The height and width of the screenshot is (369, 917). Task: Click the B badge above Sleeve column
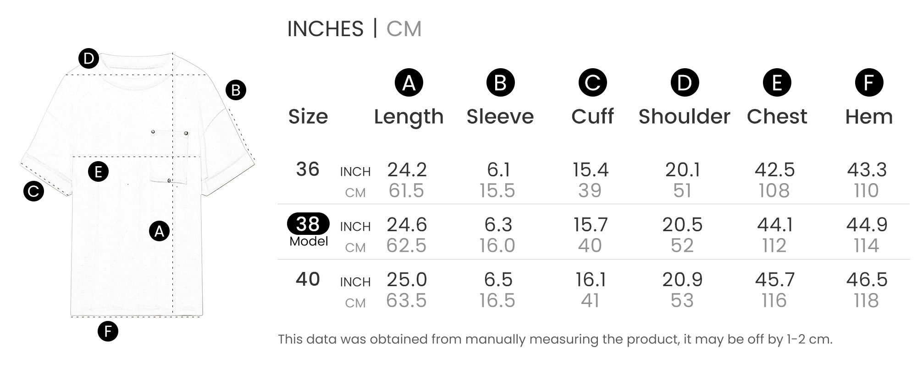[x=500, y=83]
